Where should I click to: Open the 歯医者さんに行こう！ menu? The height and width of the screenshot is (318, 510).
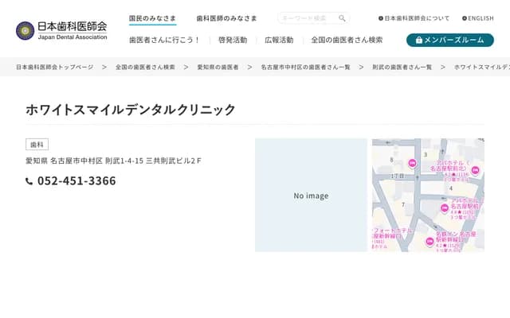(164, 40)
